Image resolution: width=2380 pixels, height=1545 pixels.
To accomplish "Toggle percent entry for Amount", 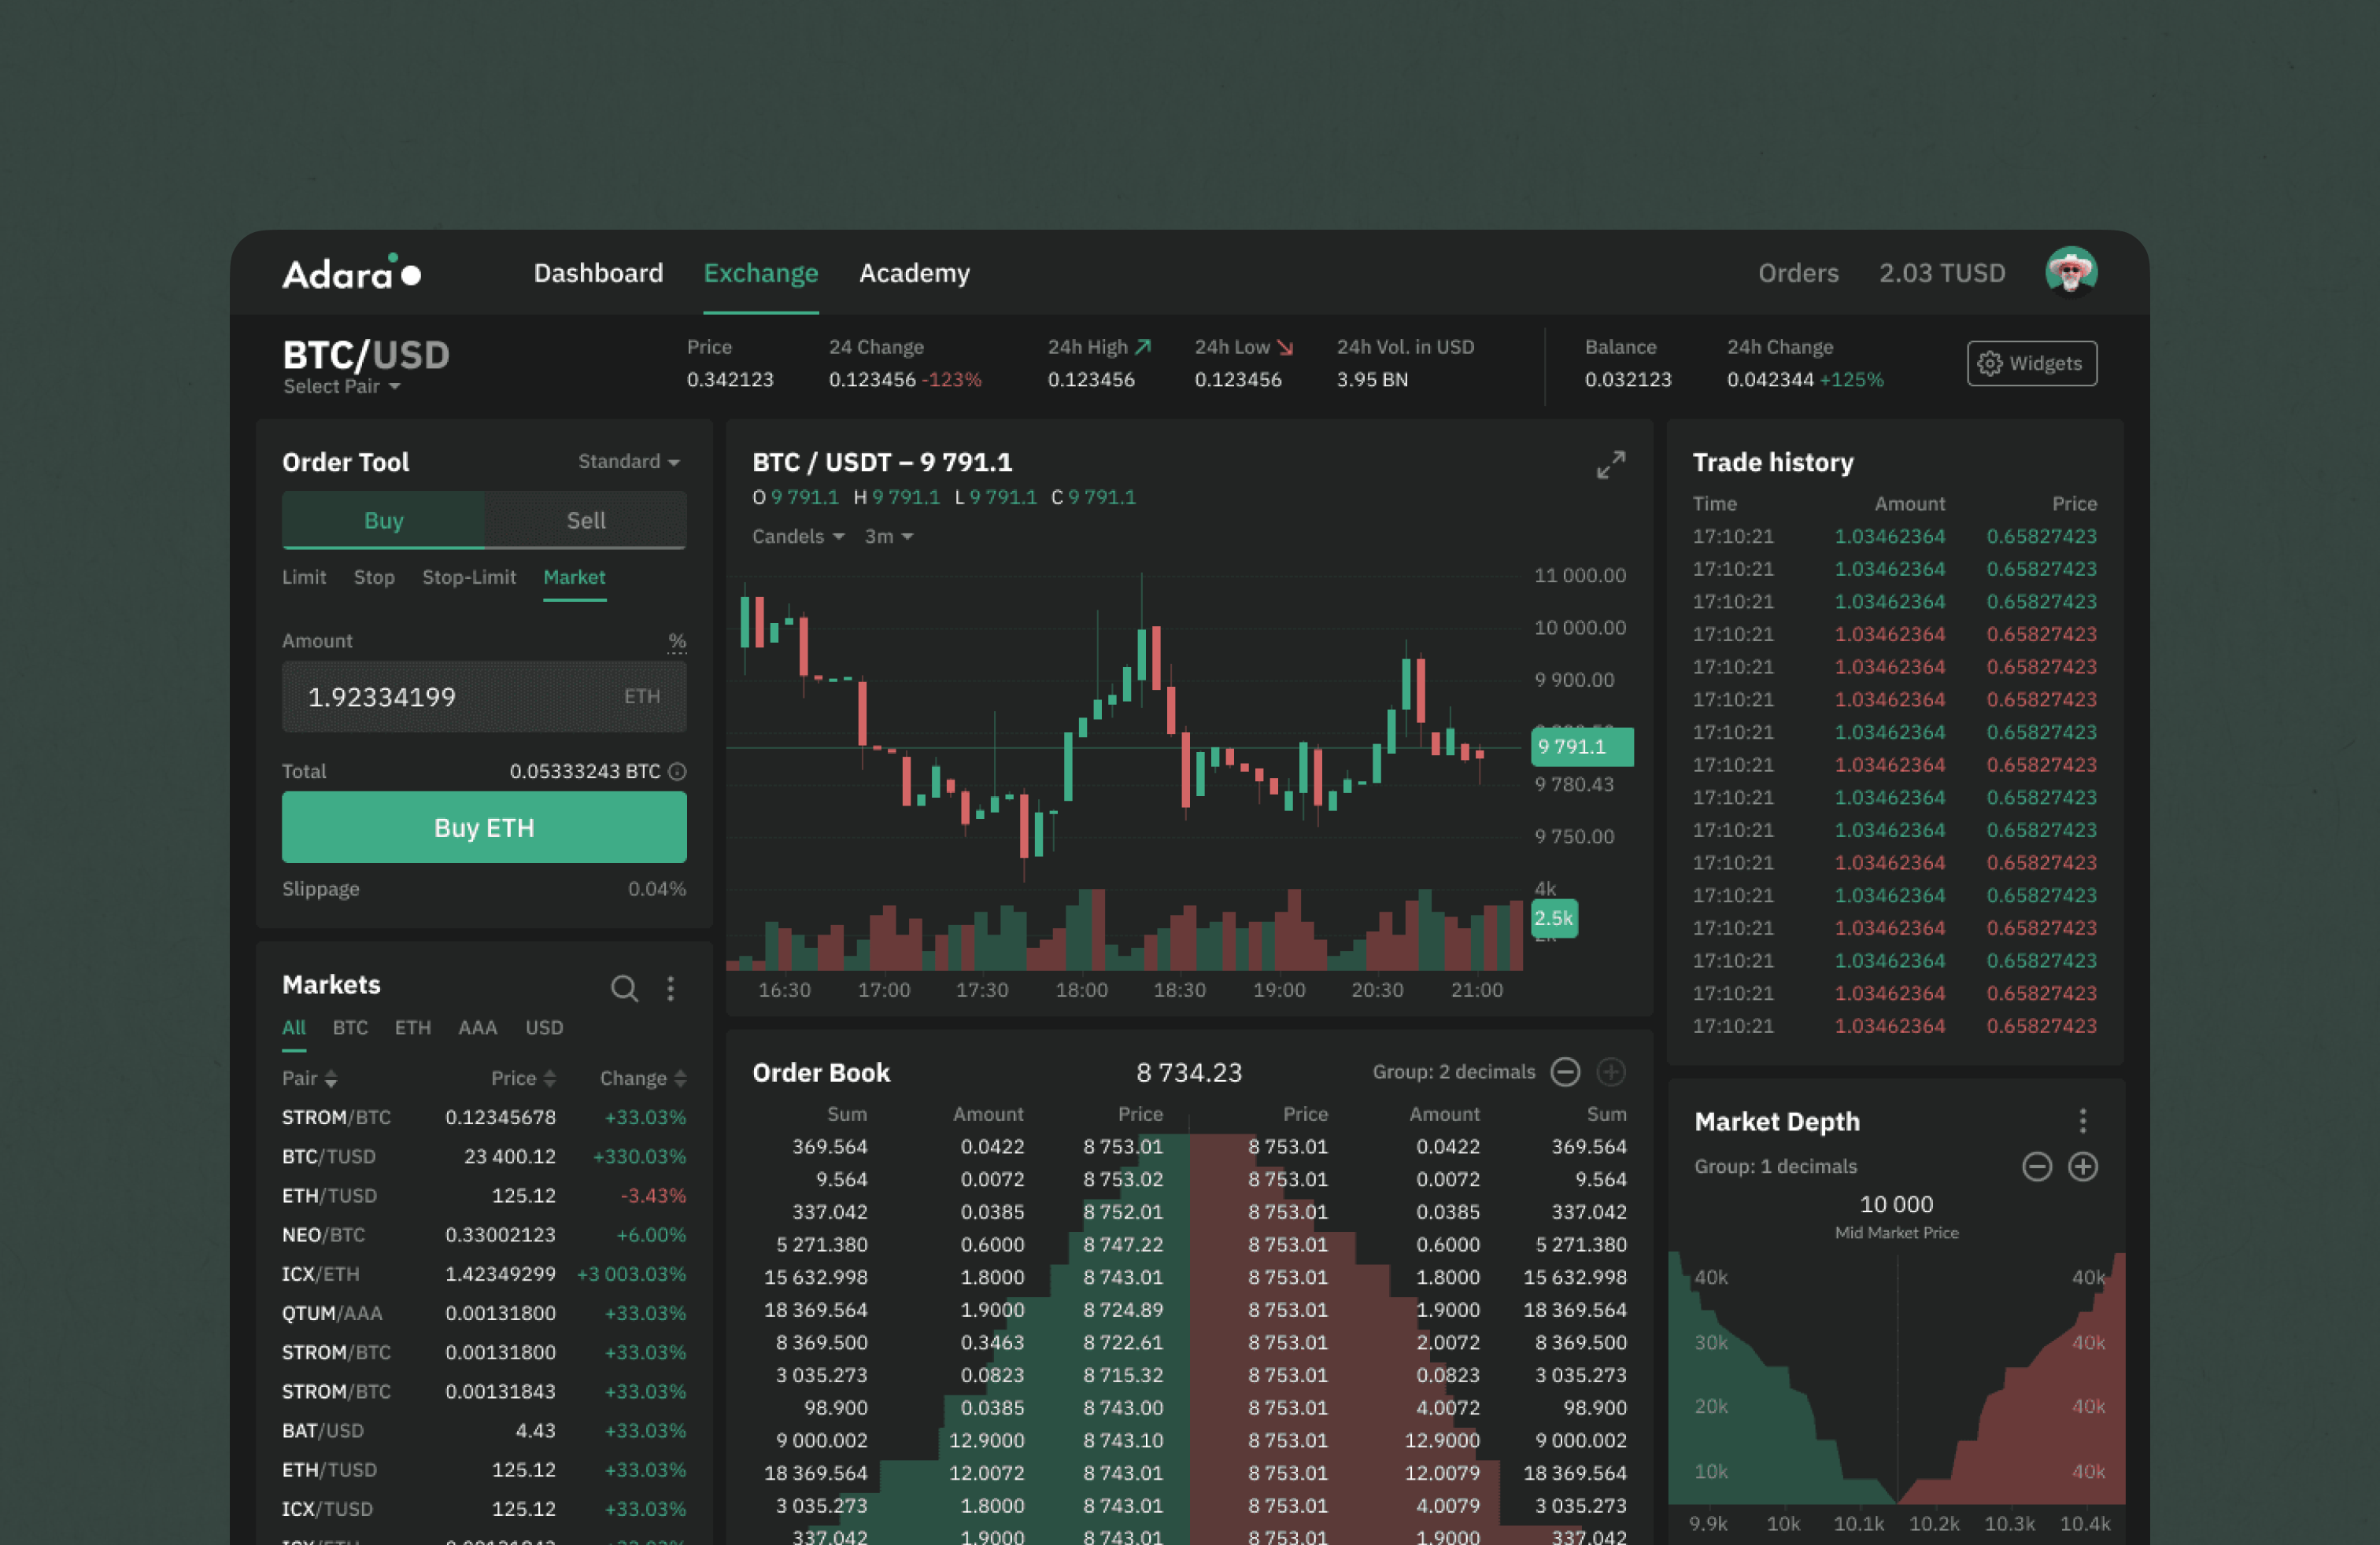I will tap(677, 640).
